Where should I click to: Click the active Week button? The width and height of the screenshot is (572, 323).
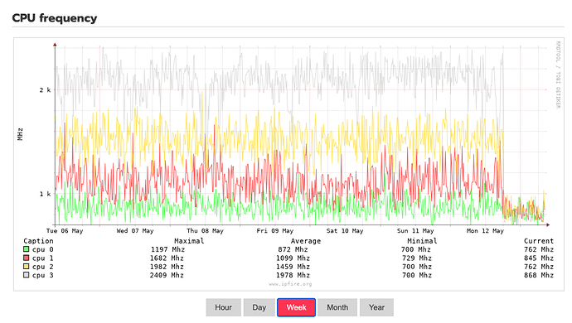[x=296, y=307]
